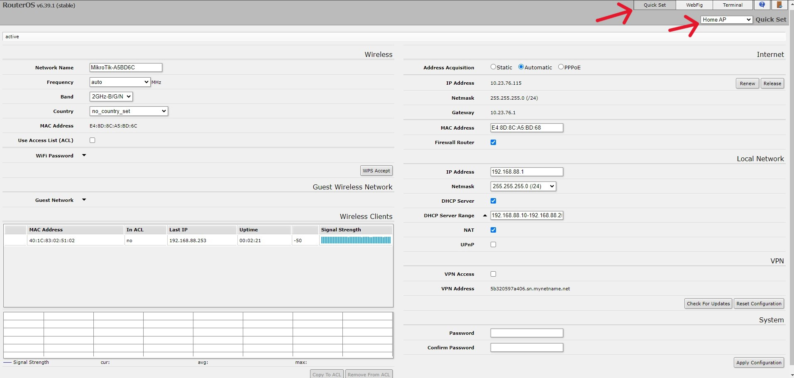
Task: Select PPPoE address acquisition
Action: coord(561,67)
